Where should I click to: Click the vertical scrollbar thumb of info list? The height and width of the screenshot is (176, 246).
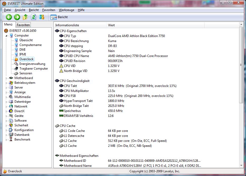241,65
